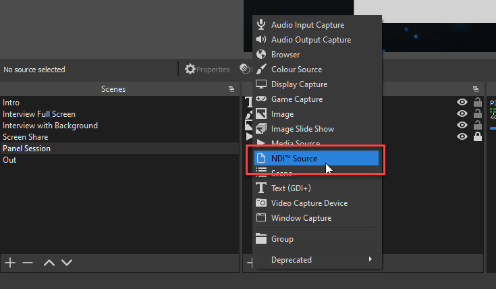The image size is (496, 289).
Task: Select NDI Source from the menu
Action: tap(316, 158)
